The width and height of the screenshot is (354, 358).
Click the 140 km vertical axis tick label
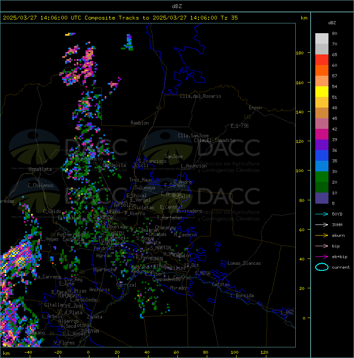click(300, 112)
